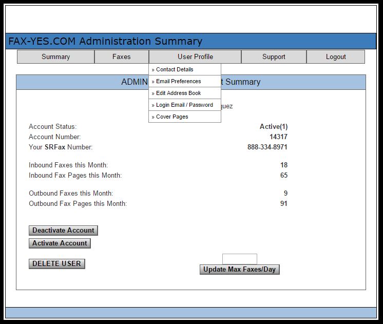Focus the max faxes per day field
The width and height of the screenshot is (383, 324).
[x=240, y=259]
